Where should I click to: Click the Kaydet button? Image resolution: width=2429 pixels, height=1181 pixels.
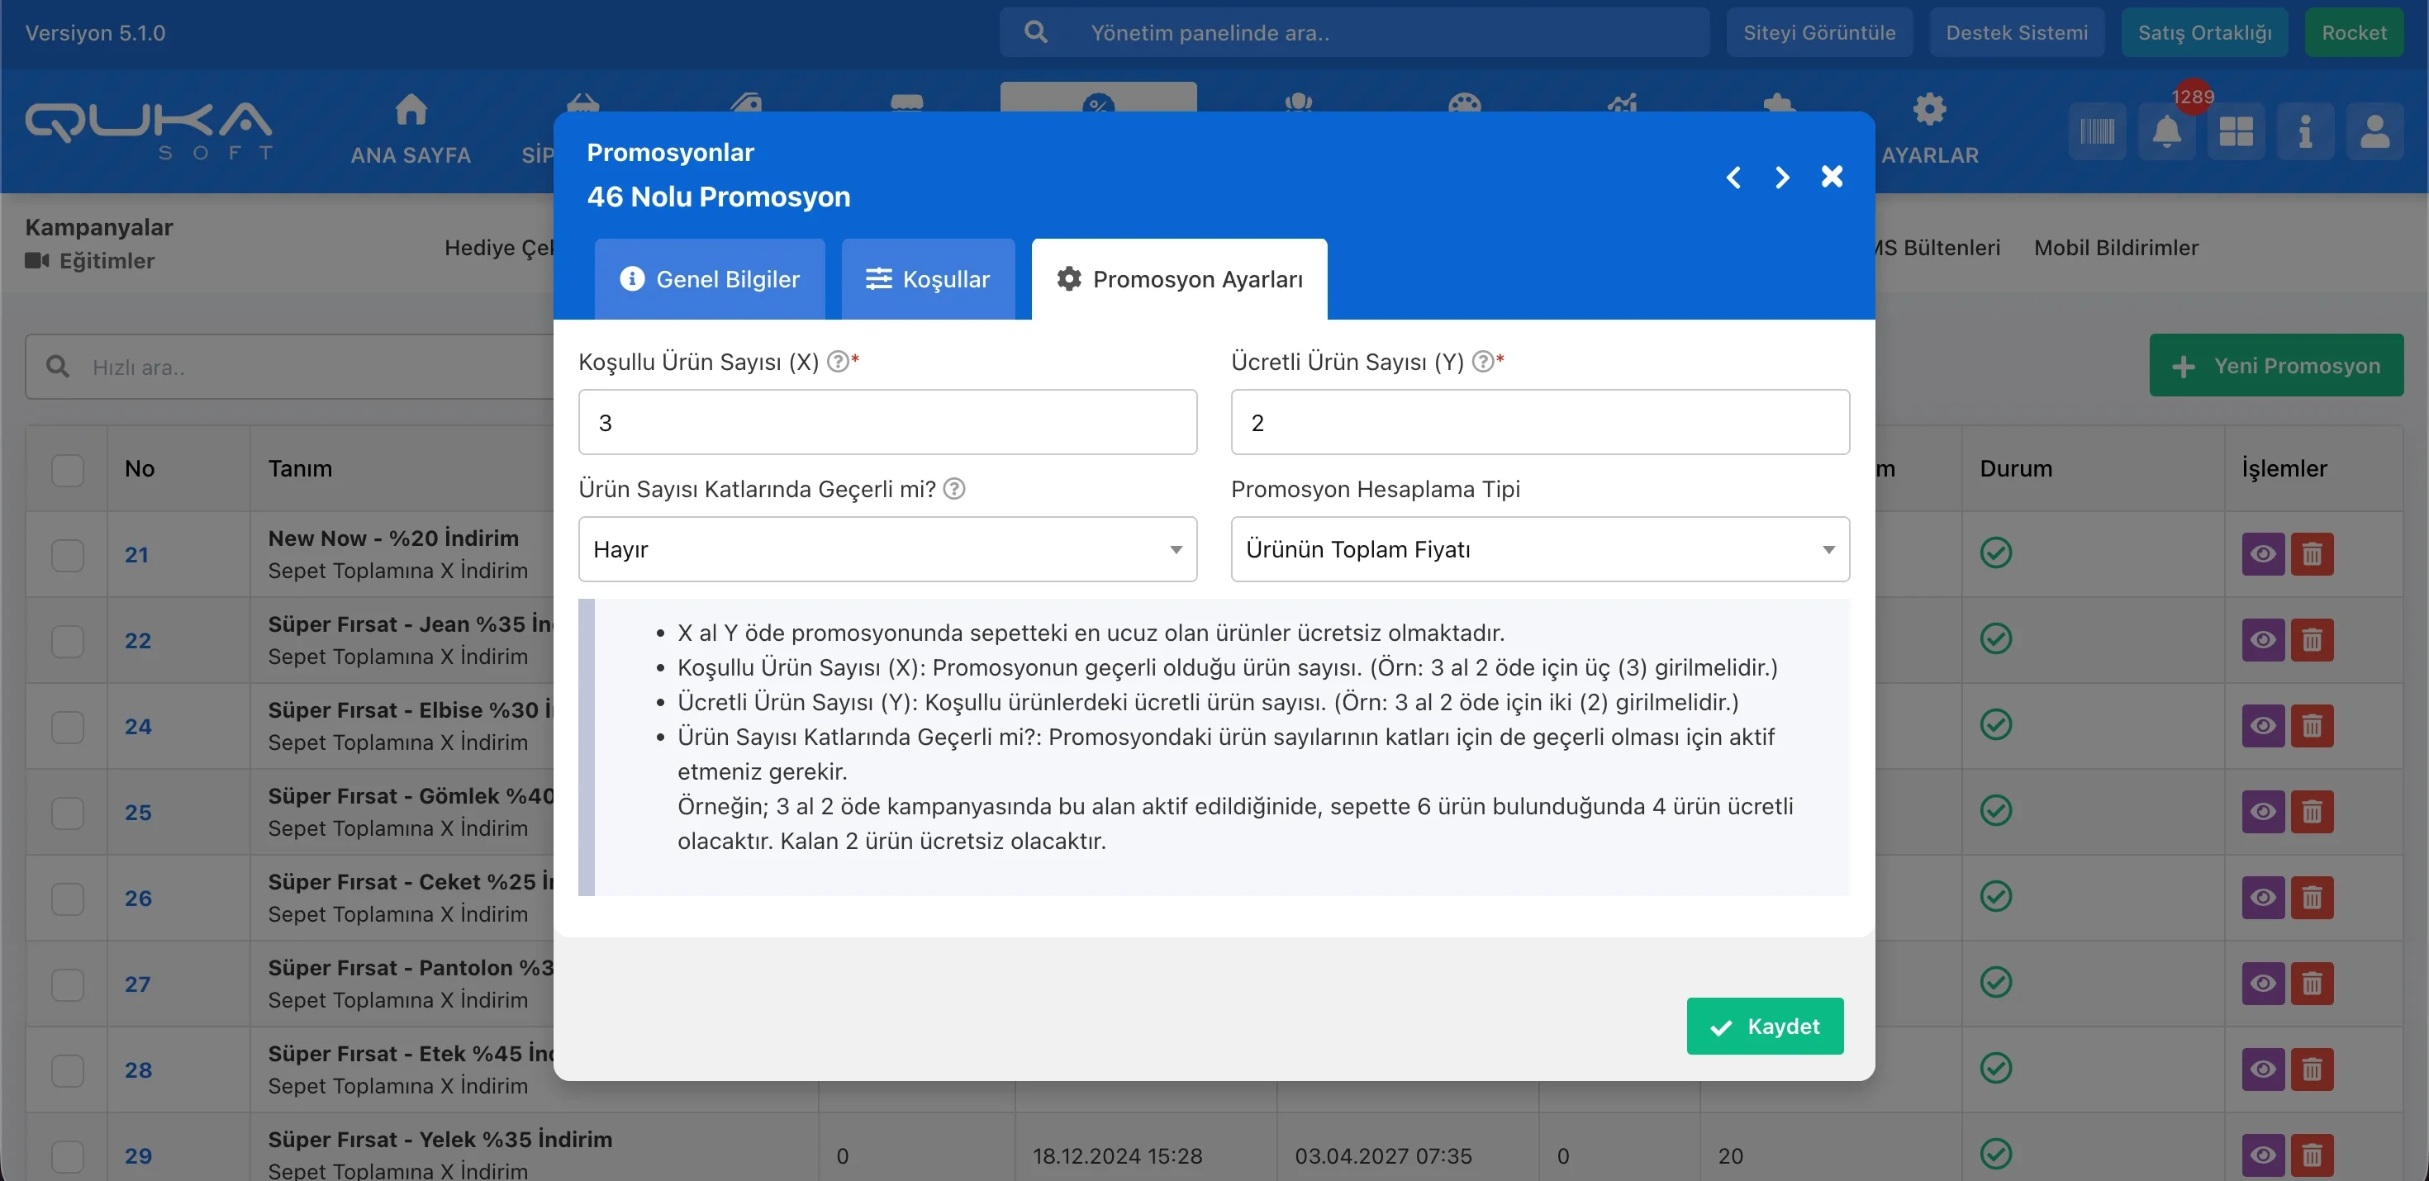point(1764,1027)
